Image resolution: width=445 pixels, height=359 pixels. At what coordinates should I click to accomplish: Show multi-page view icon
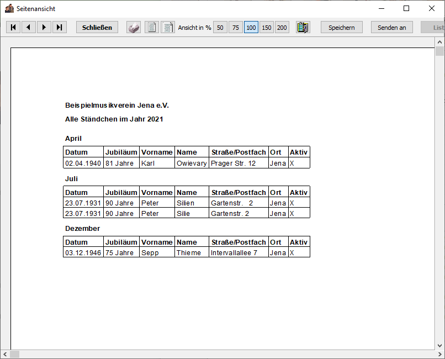point(168,28)
